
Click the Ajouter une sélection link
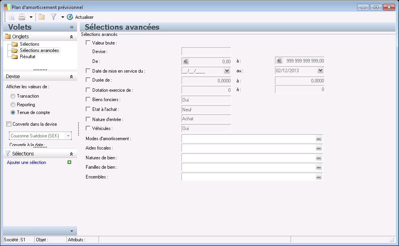27,162
